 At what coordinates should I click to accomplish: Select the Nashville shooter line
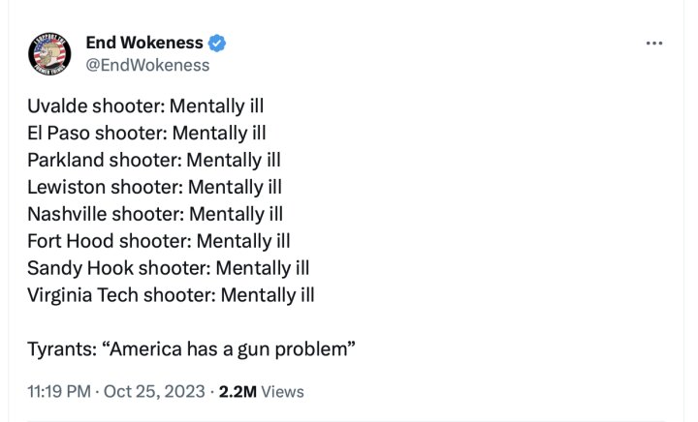[155, 214]
